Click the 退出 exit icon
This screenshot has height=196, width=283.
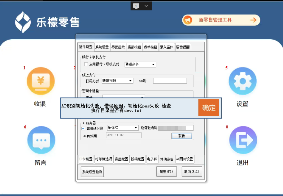(x=243, y=140)
